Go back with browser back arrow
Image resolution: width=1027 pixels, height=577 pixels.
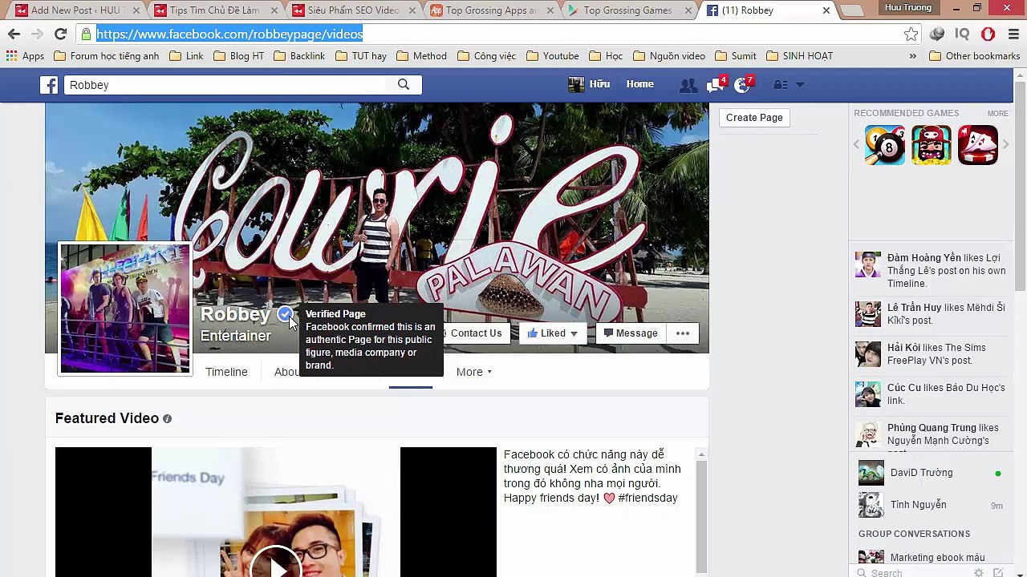click(x=14, y=34)
